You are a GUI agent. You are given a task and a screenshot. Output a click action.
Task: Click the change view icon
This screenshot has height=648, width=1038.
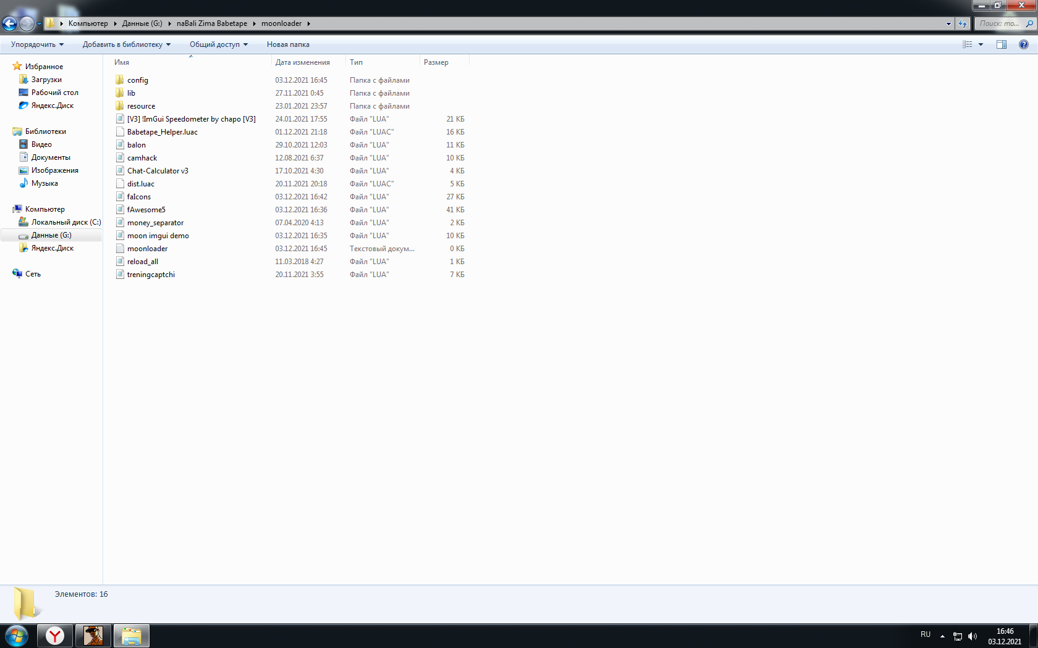coord(968,44)
